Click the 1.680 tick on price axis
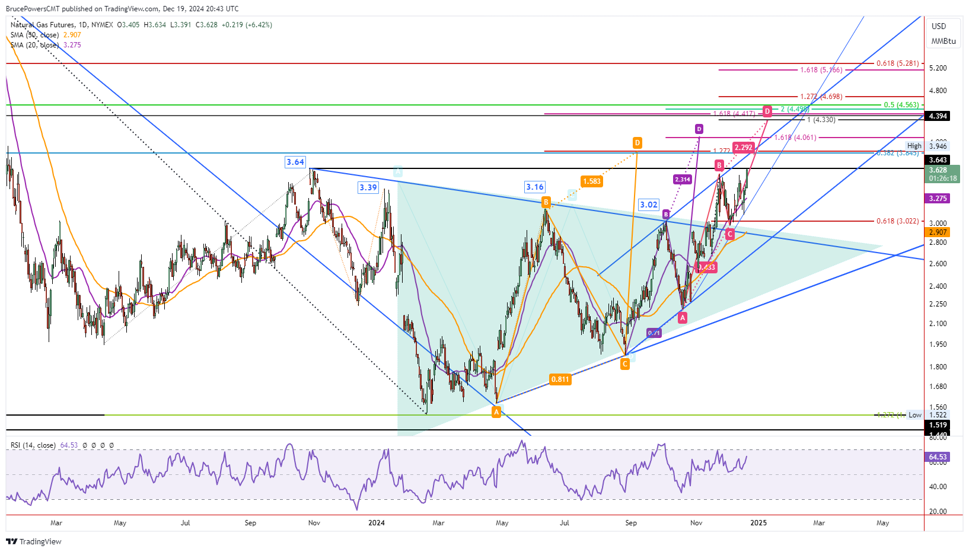Viewport: 969px width, 552px height. click(x=938, y=387)
